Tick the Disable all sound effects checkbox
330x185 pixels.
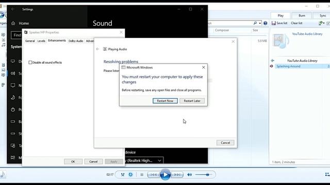(30, 63)
